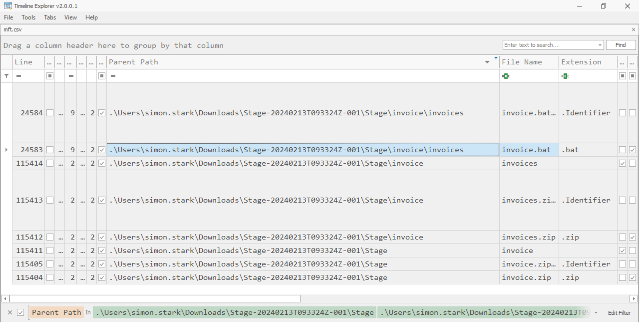Viewport: 639px width, 322px height.
Task: Click tri-state filter checkbox after Line column
Action: pyautogui.click(x=50, y=76)
